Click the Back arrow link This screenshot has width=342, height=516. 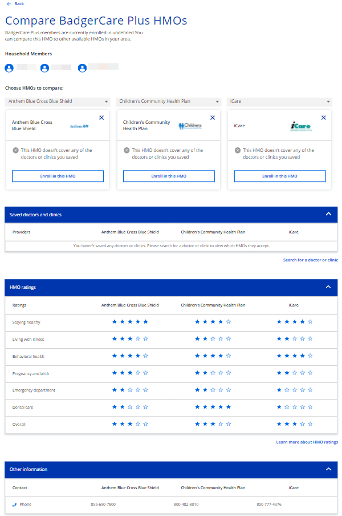coord(15,4)
